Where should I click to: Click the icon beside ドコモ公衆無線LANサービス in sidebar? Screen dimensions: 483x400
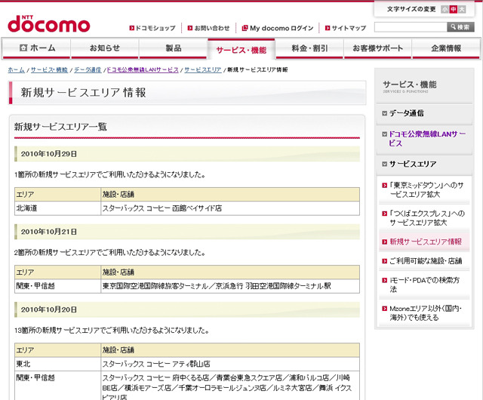pos(384,134)
